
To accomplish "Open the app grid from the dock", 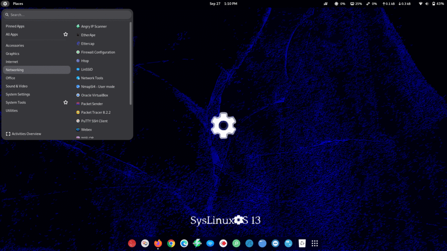I will (315, 243).
